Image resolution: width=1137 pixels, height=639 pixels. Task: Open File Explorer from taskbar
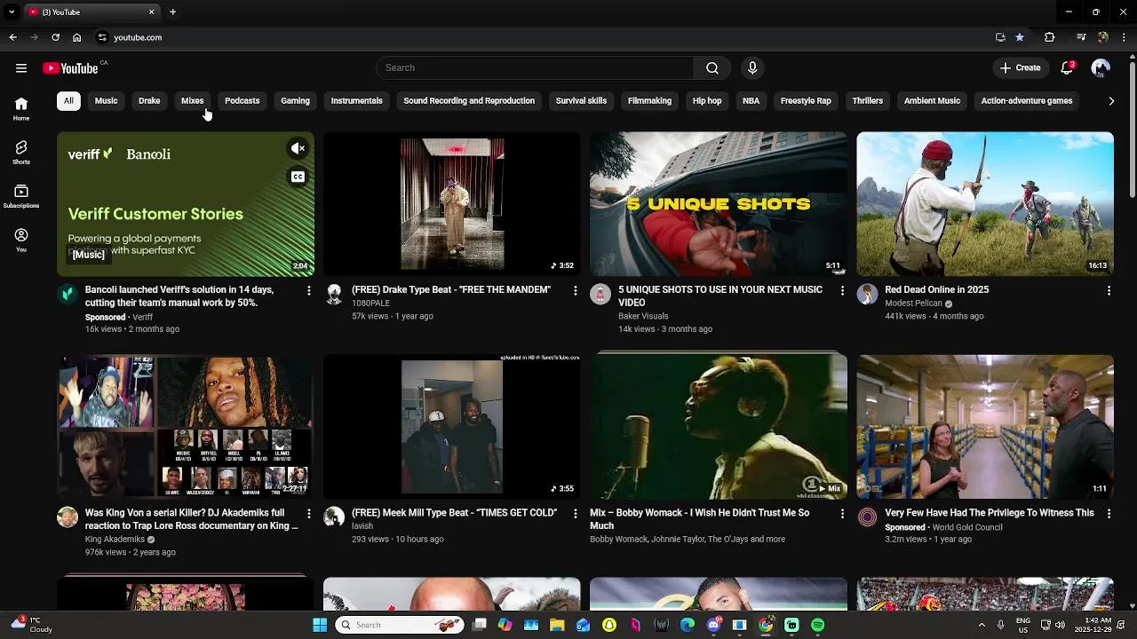pyautogui.click(x=557, y=626)
